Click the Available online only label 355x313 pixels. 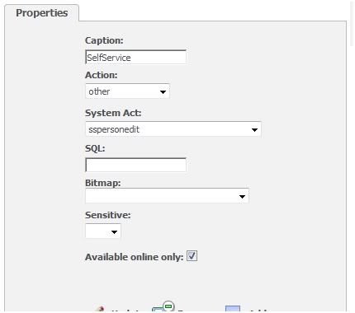click(135, 257)
